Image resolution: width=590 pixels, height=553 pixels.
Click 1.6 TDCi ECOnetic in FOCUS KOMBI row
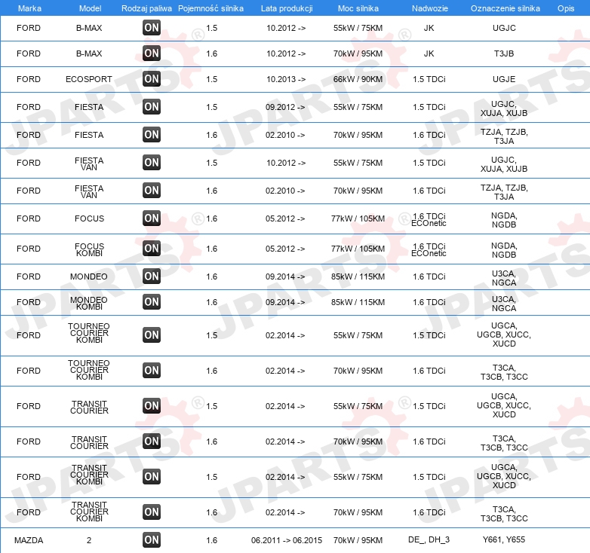tap(429, 250)
